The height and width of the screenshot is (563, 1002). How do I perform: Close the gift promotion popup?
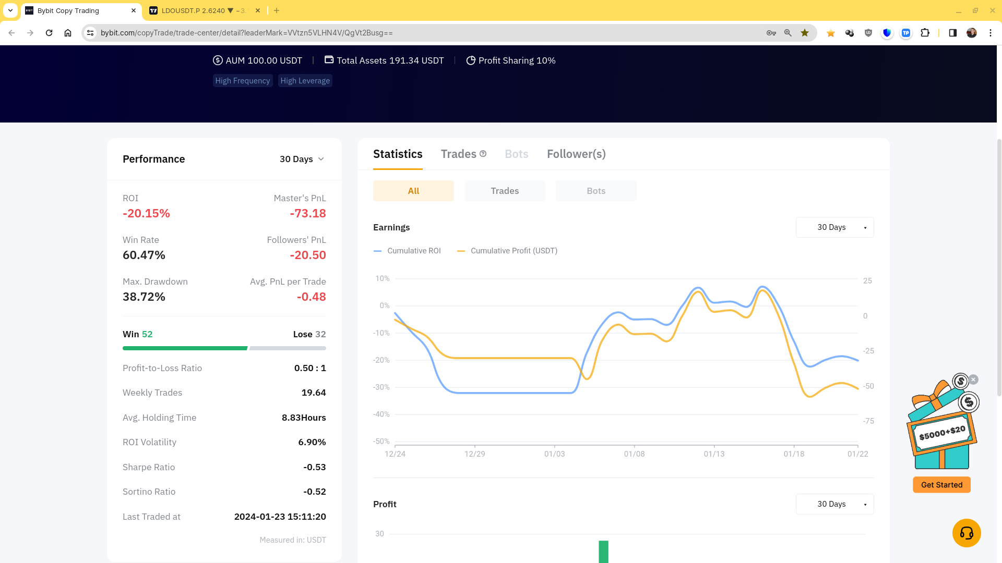973,380
